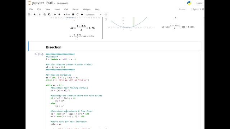Copy selected cells icon
This screenshot has height=129, width=230.
(x=45, y=14)
